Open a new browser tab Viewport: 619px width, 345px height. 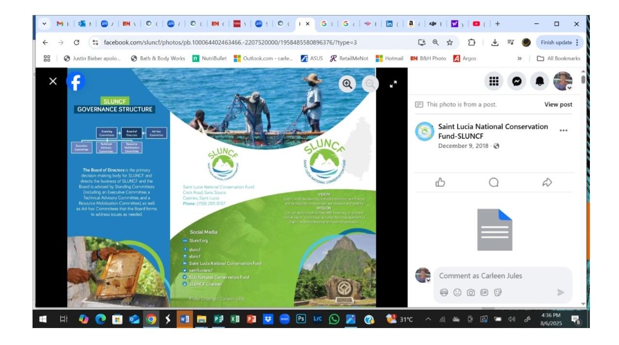497,23
